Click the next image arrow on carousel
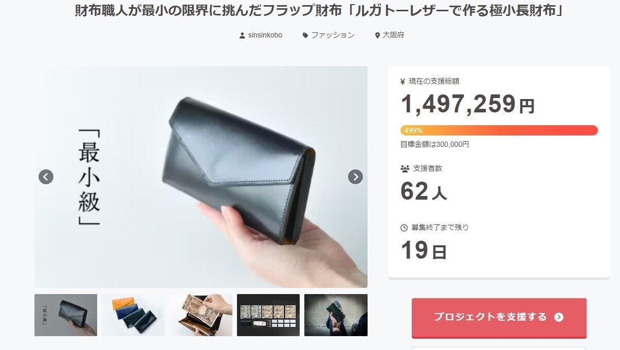The height and width of the screenshot is (350, 620). click(355, 177)
